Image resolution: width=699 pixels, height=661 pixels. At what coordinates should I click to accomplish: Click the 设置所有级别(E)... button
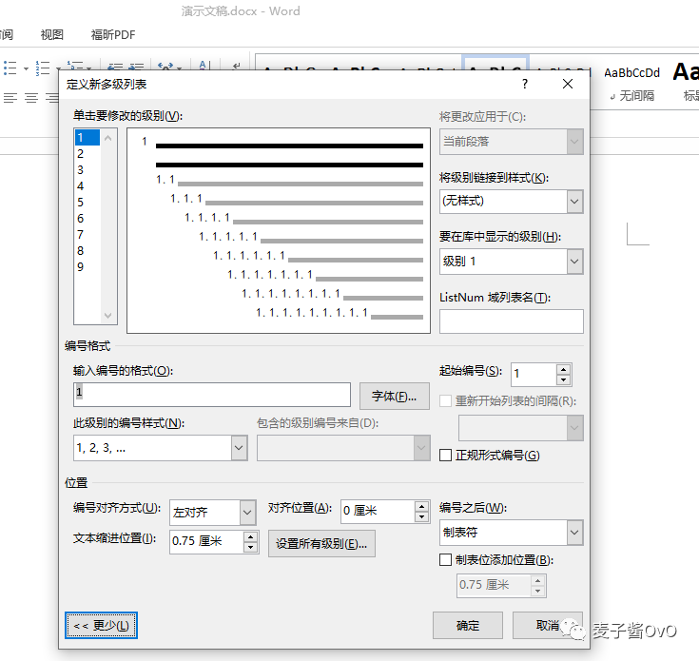coord(321,543)
